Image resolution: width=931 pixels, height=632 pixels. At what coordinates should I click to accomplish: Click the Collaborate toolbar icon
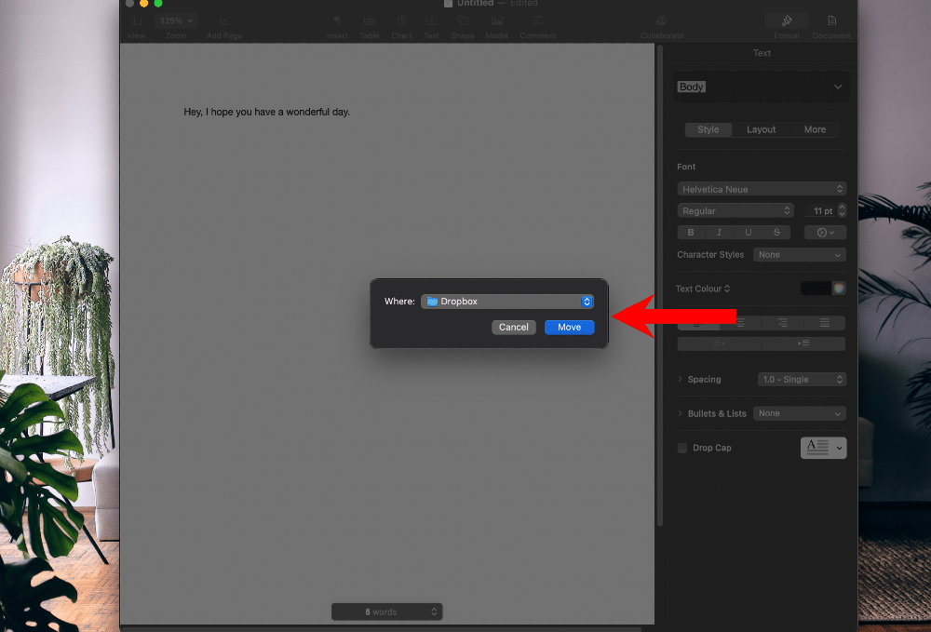661,21
